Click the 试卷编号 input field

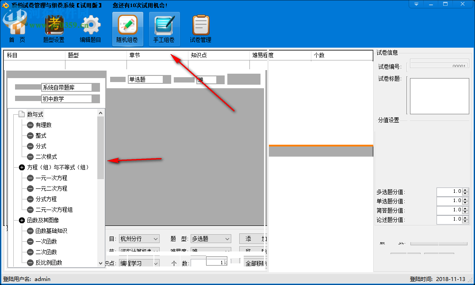tap(439, 64)
